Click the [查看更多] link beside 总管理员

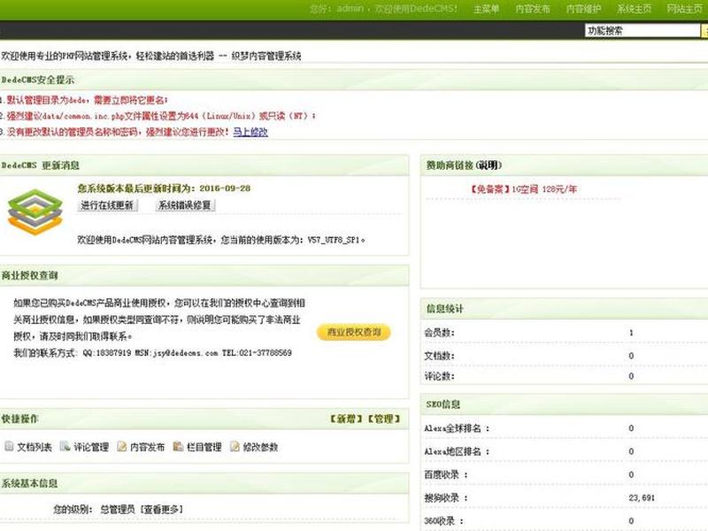(162, 510)
